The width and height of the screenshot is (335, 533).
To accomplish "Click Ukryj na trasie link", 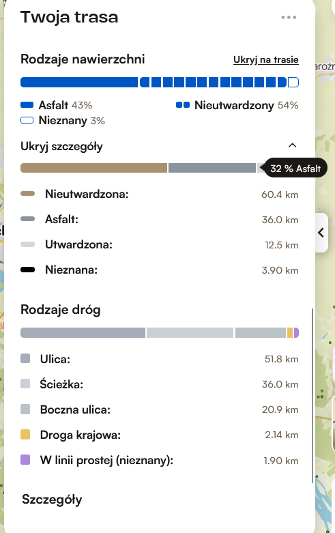I will coord(265,60).
